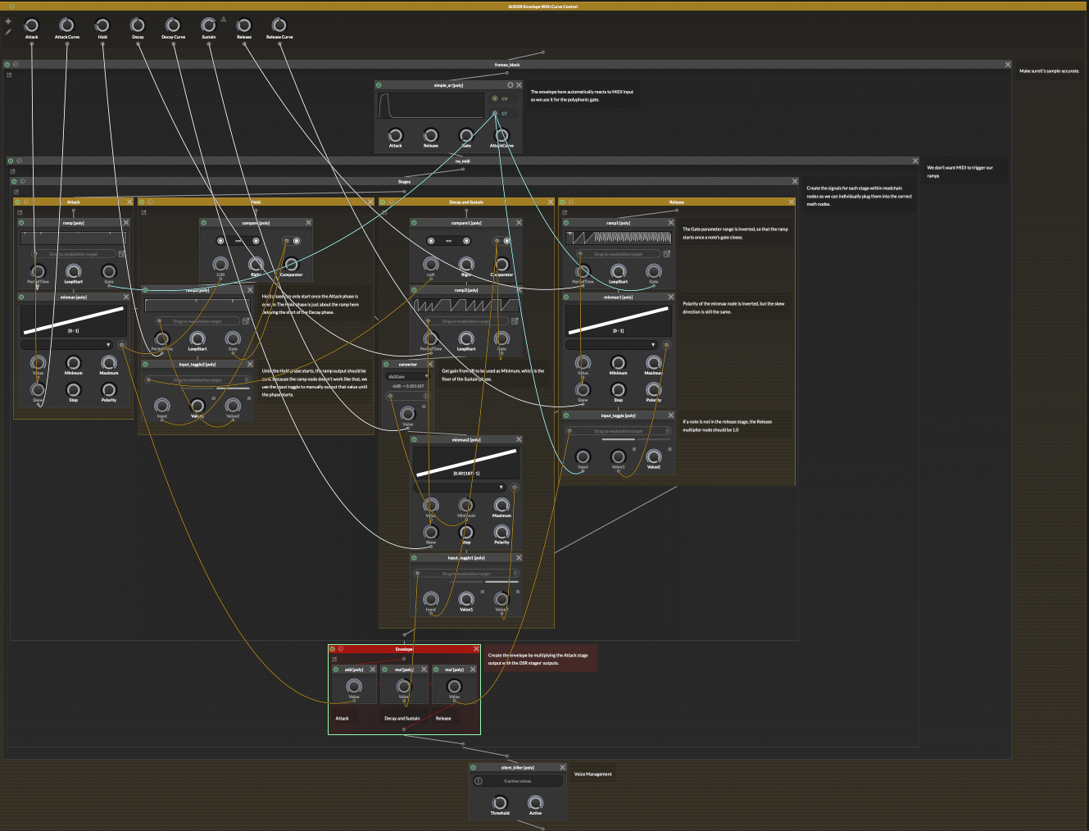Select the Stages container header bar
The image size is (1089, 831).
(x=404, y=181)
